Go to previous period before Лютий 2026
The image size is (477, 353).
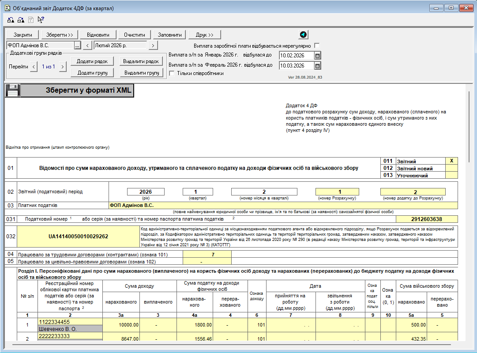pos(87,45)
